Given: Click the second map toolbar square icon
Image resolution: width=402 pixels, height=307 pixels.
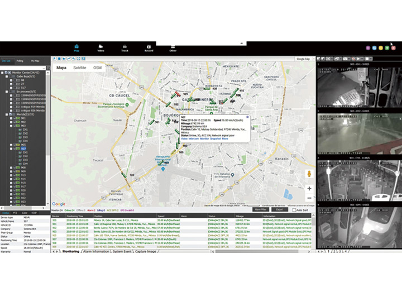Looking at the screenshot, I should [59, 59].
